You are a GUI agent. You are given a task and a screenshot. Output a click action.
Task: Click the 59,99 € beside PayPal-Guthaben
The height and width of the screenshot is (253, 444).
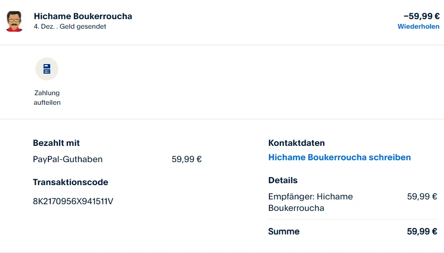[x=187, y=159]
